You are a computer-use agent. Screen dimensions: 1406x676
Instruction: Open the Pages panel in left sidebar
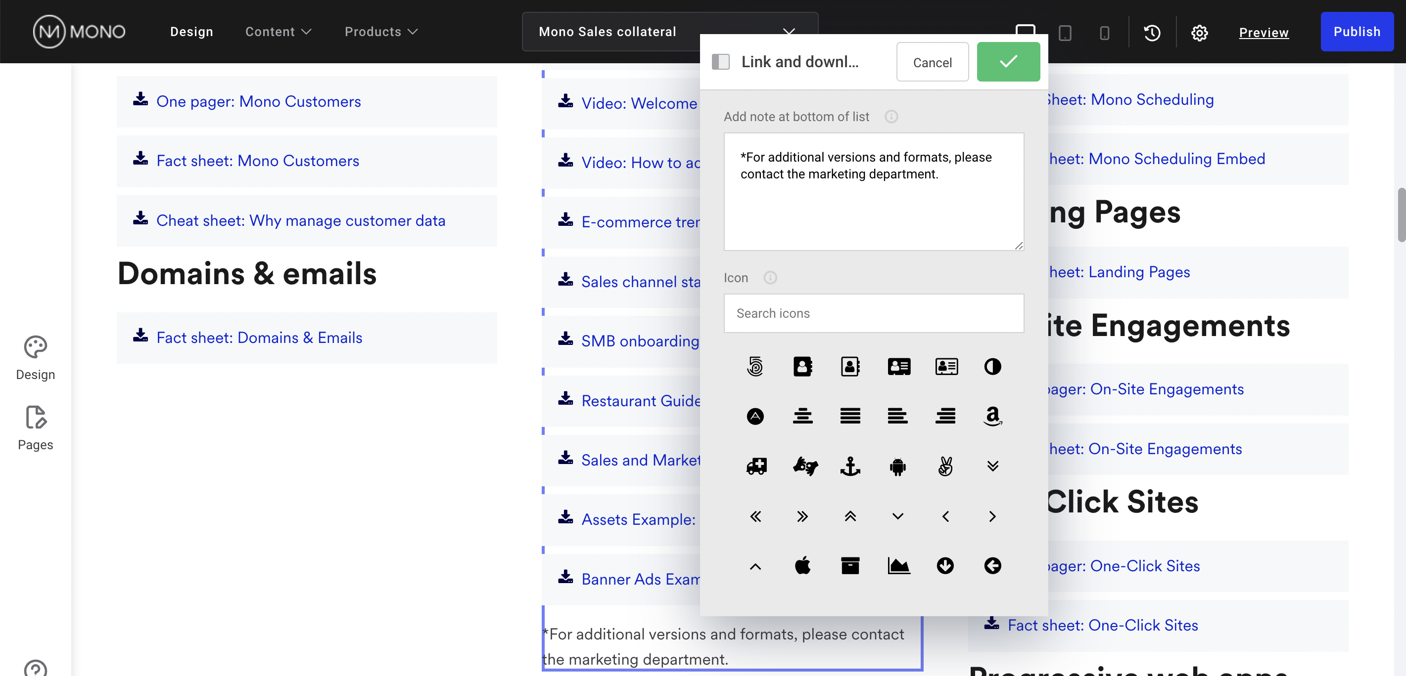pos(36,428)
